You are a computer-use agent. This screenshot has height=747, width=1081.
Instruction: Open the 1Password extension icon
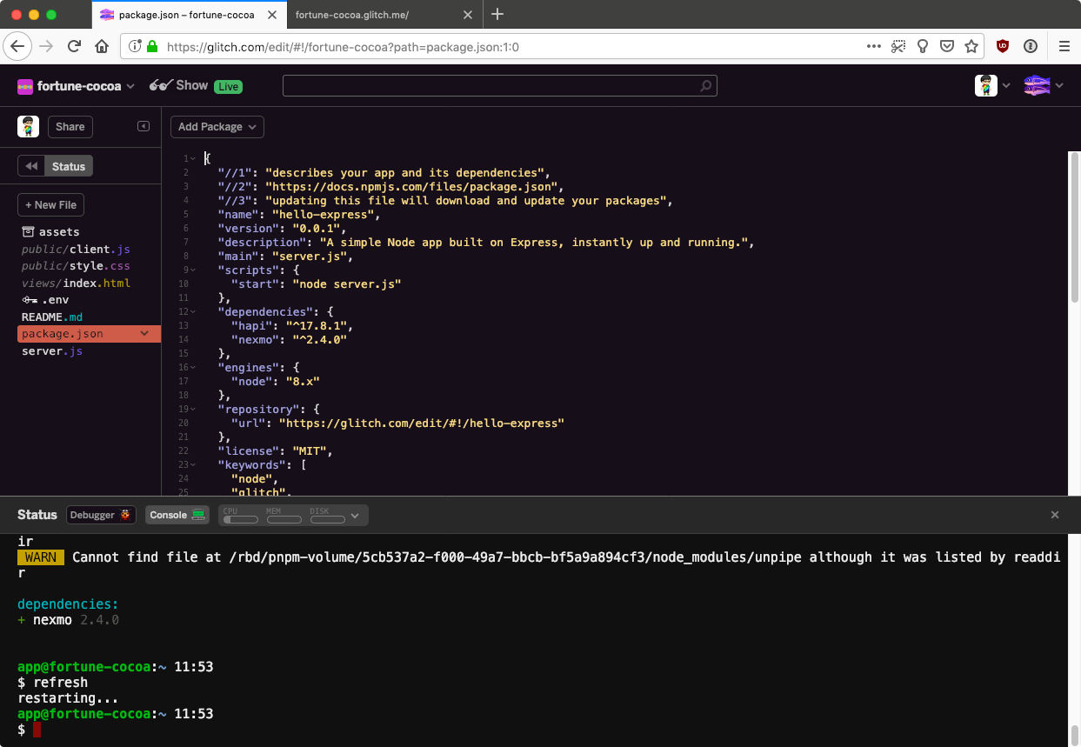(x=1031, y=46)
